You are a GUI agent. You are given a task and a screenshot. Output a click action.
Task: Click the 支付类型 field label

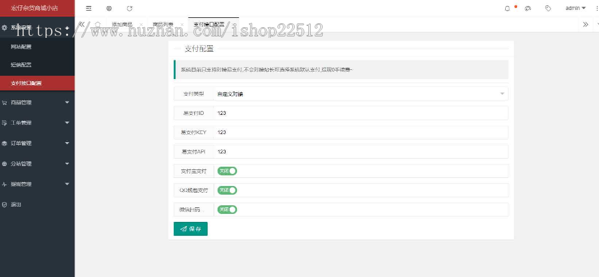point(194,94)
